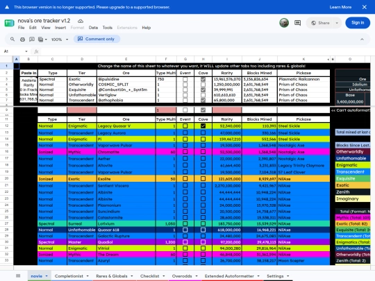Switch to the Completionist sheet tab
The image size is (375, 281).
[x=69, y=276]
